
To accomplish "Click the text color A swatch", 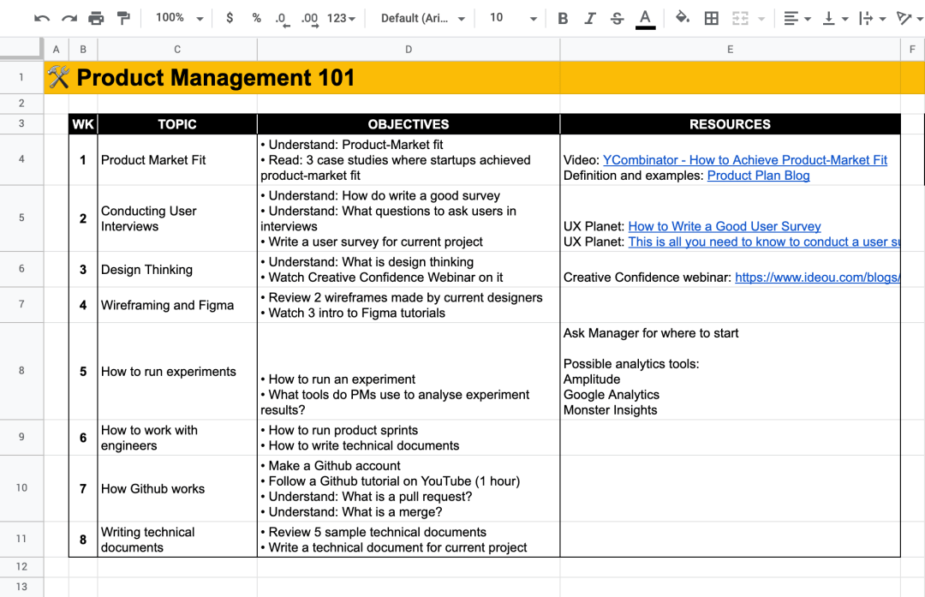I will (x=645, y=18).
